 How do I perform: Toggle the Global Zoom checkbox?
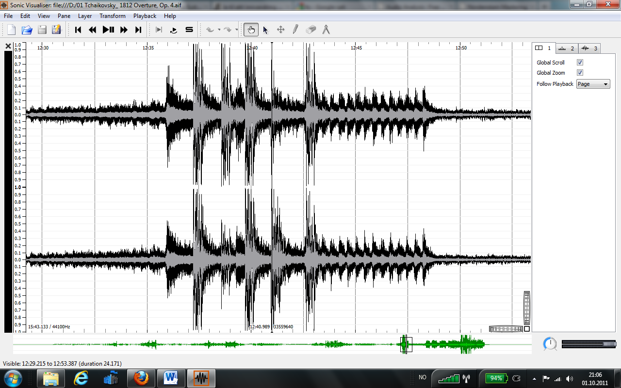[x=580, y=73]
